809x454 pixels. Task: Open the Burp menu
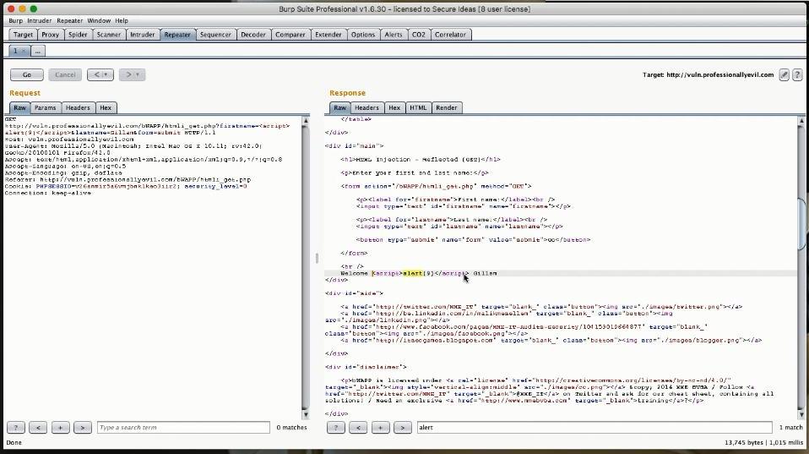(15, 20)
